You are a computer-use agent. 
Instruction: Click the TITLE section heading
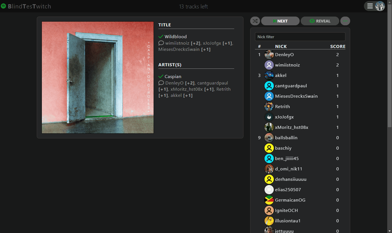165,25
